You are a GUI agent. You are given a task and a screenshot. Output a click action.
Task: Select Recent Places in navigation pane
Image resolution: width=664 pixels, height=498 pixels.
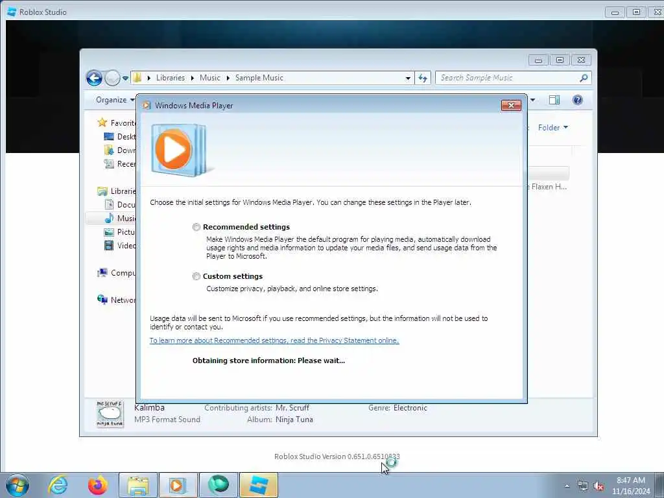pos(120,164)
